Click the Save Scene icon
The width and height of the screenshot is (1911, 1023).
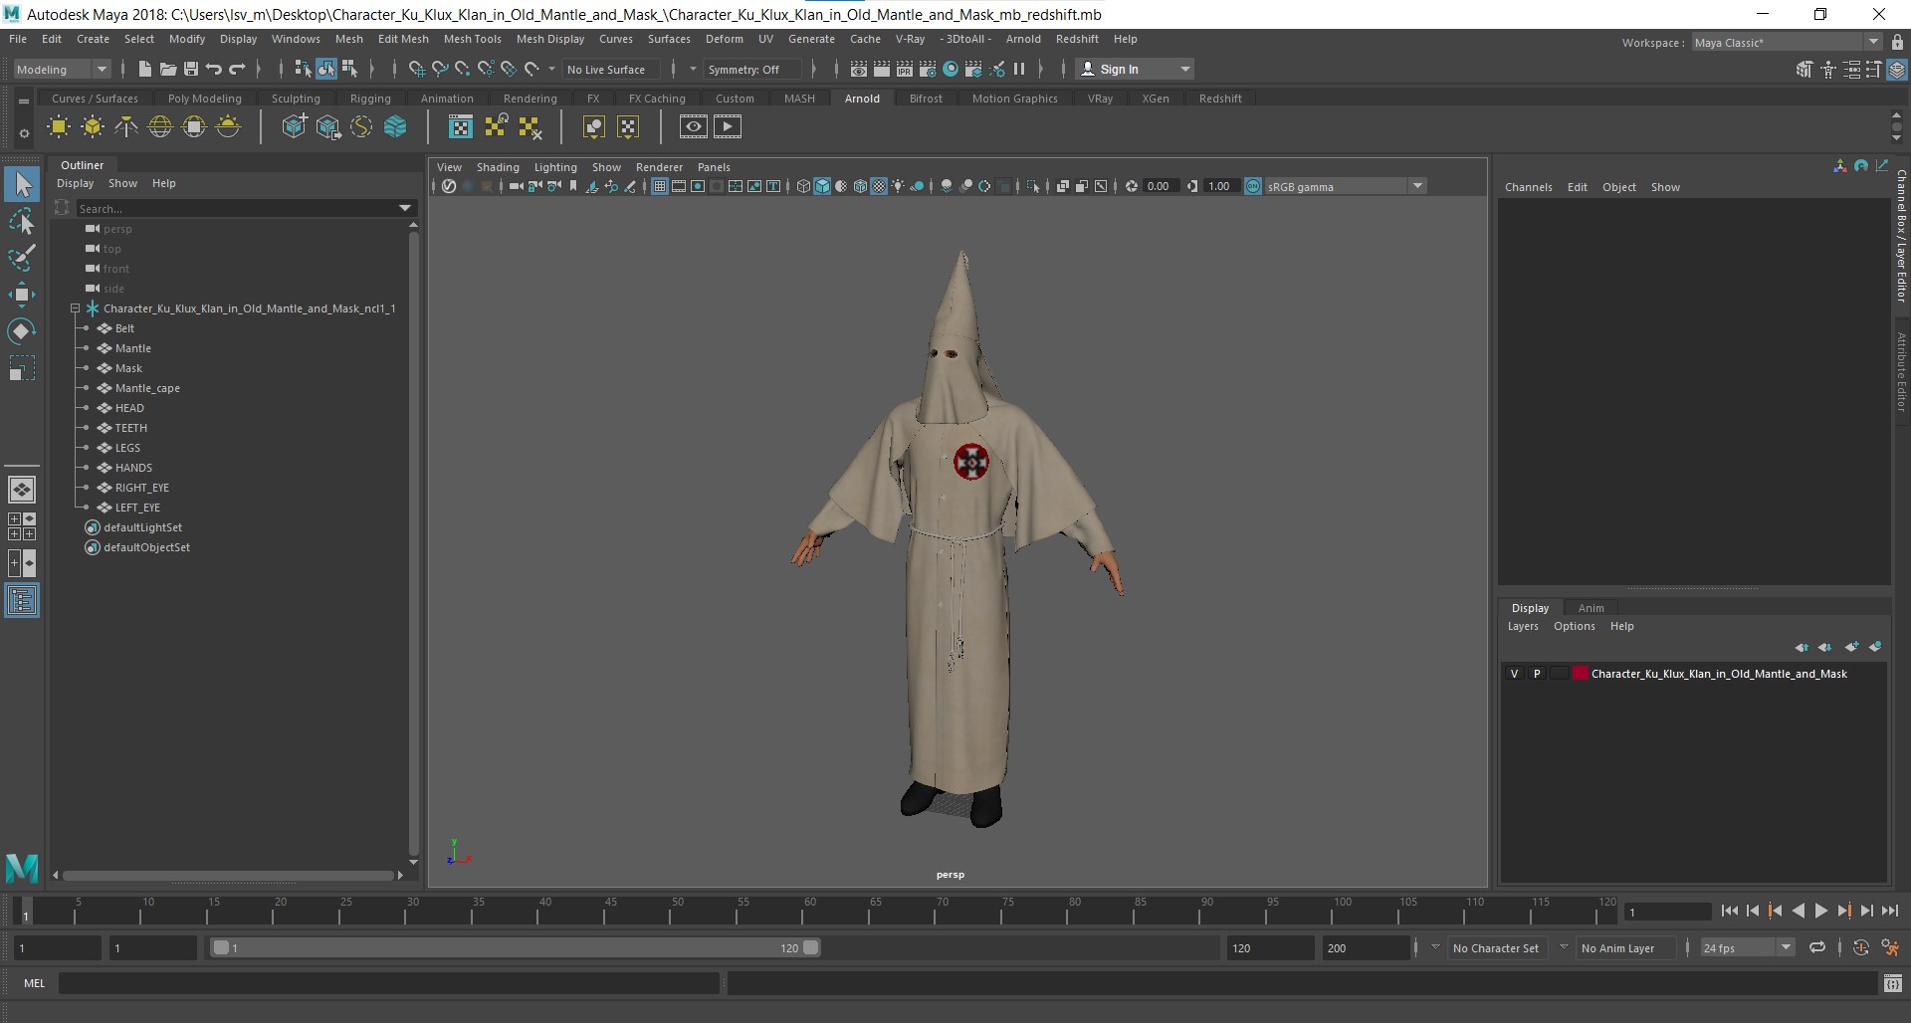[x=191, y=69]
